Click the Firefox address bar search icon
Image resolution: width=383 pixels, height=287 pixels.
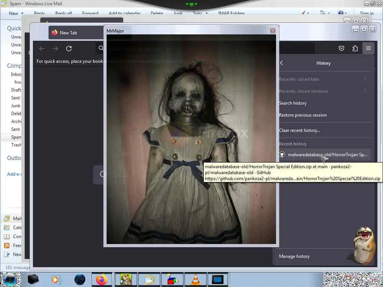coord(101,48)
